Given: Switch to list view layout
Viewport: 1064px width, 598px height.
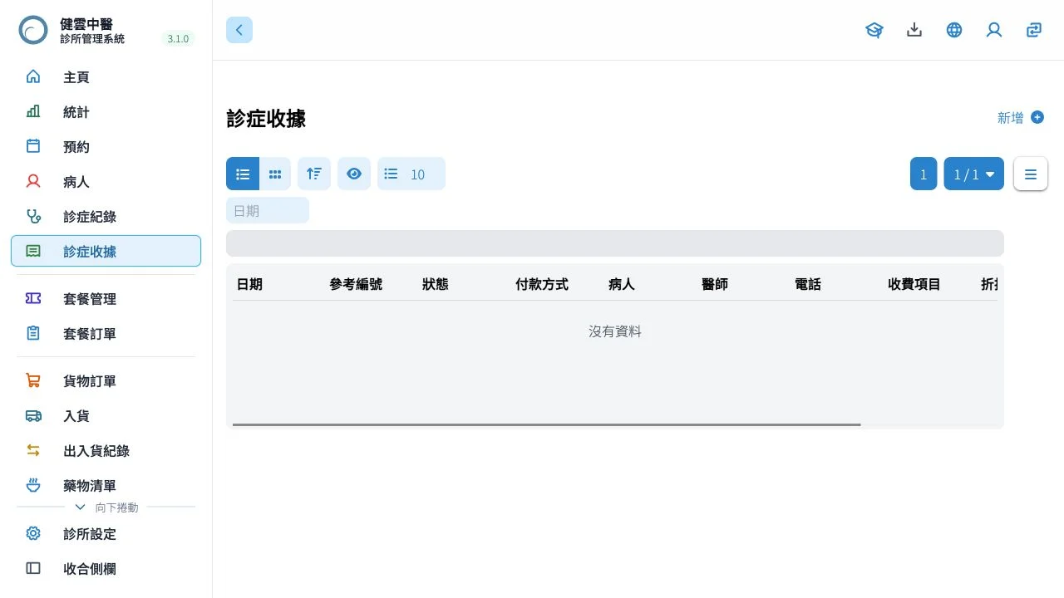Looking at the screenshot, I should point(243,174).
